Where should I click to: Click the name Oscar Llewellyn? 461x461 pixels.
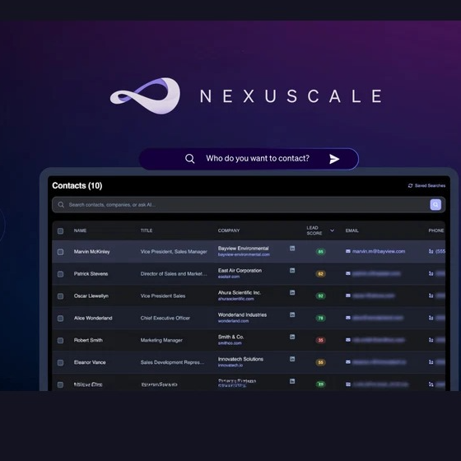(91, 296)
